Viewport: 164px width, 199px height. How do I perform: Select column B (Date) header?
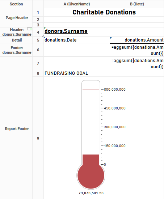(x=137, y=4)
